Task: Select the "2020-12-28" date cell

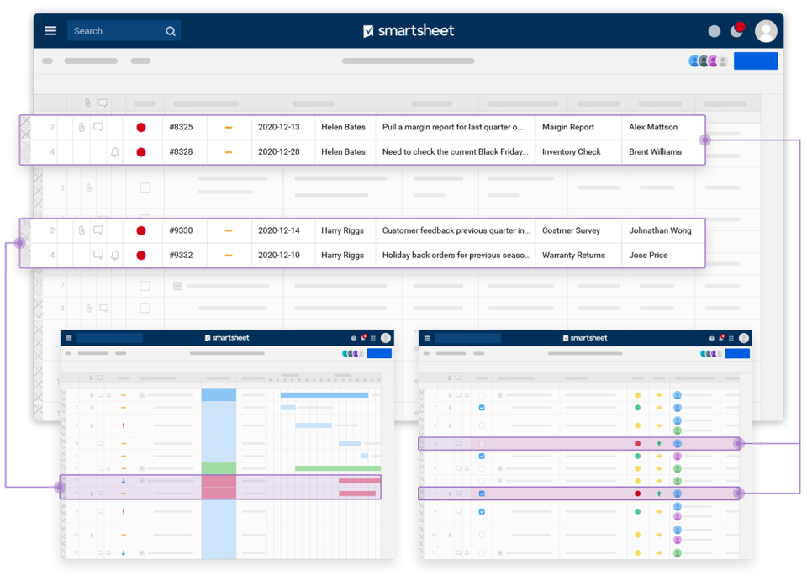Action: tap(283, 152)
